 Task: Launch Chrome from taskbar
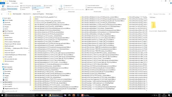coord(42,95)
